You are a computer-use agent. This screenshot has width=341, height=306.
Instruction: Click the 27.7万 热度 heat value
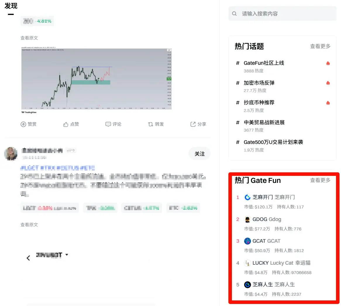click(255, 91)
